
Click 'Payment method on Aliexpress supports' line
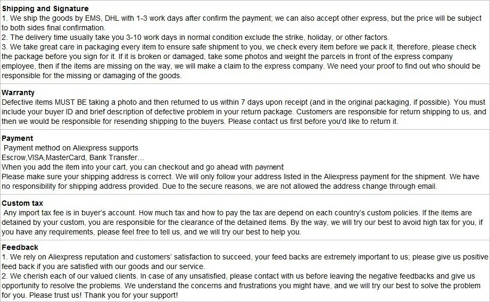(71, 148)
